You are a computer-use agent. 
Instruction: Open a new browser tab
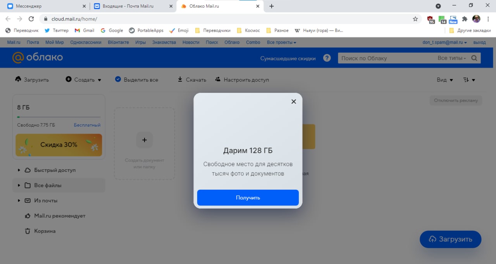[272, 6]
